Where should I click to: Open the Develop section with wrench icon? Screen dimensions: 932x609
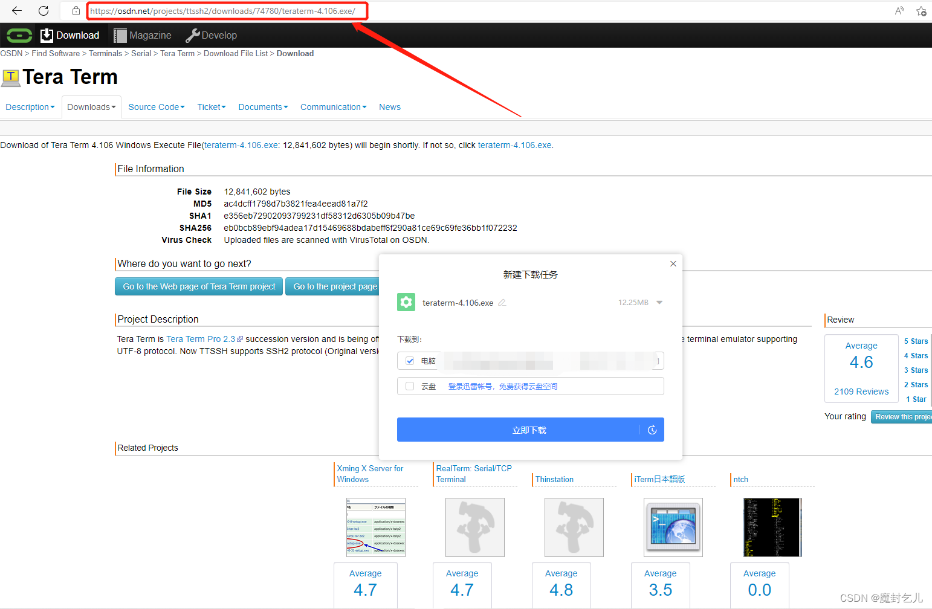pyautogui.click(x=211, y=36)
